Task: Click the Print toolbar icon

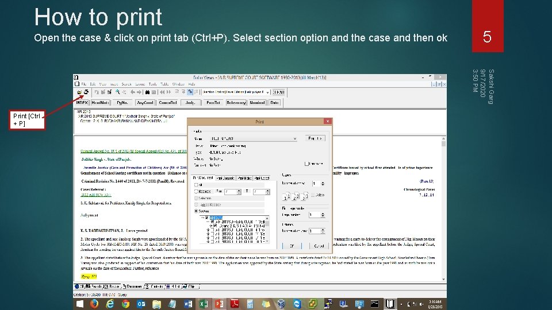Action: point(86,92)
